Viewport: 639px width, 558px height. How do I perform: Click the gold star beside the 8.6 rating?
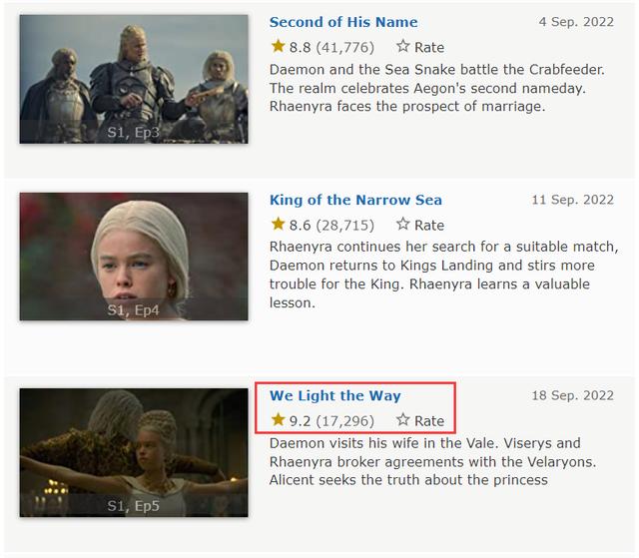click(278, 224)
